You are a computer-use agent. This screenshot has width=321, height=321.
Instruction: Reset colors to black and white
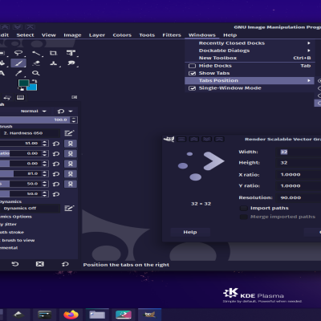coord(21,89)
